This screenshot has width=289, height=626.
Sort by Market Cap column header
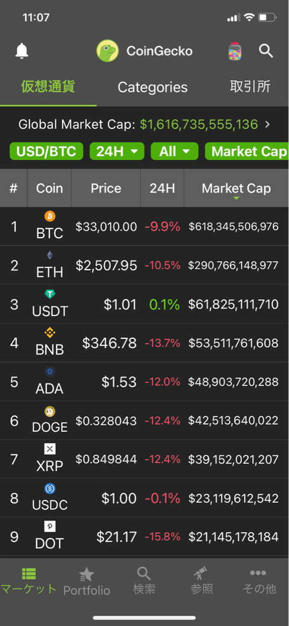[237, 188]
